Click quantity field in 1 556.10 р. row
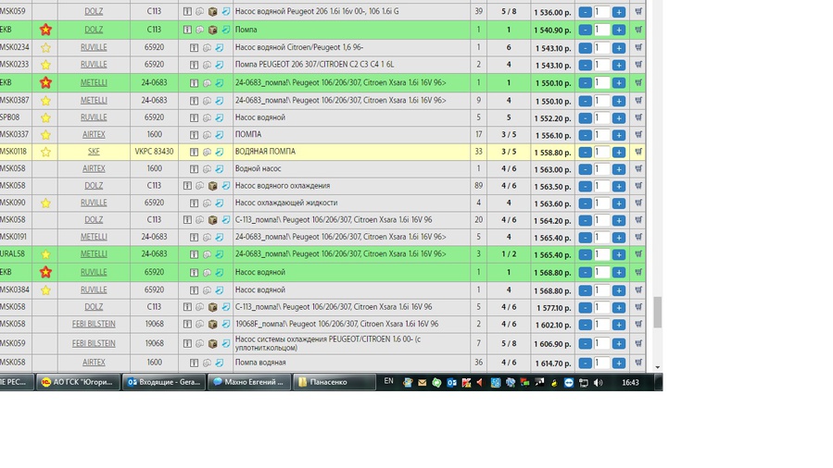 click(602, 135)
